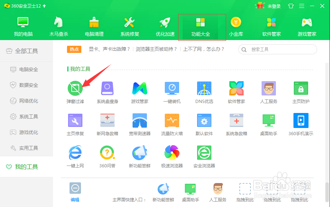Open the 主页防护 tool
Image resolution: width=330 pixels, height=207 pixels.
(x=301, y=92)
